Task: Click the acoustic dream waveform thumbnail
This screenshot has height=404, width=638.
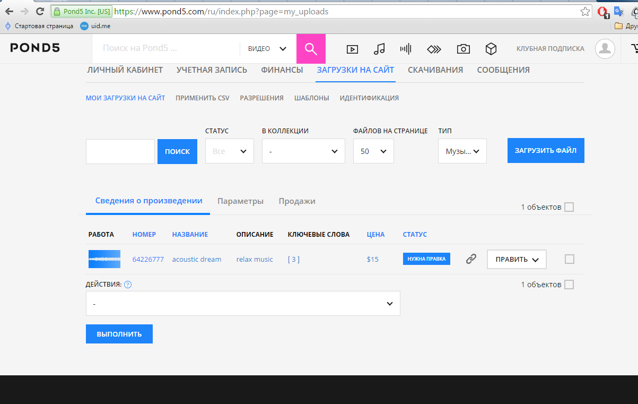Action: 104,259
